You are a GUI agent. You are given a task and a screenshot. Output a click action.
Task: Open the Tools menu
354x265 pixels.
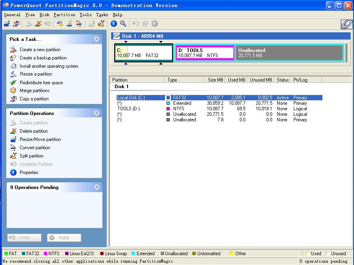click(85, 15)
